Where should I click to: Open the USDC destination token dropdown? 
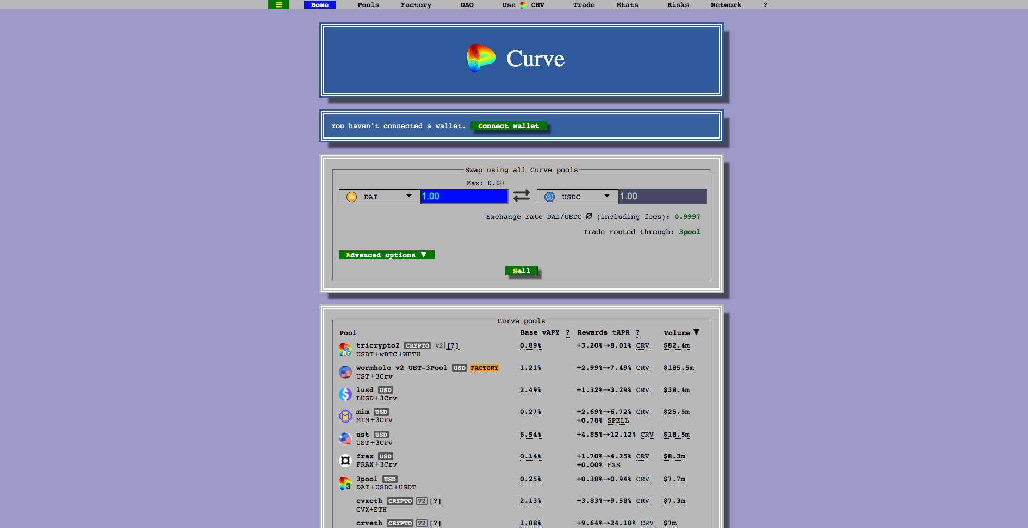(578, 197)
